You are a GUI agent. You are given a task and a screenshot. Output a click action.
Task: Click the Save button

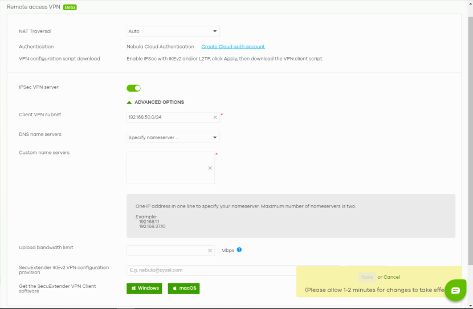point(367,277)
